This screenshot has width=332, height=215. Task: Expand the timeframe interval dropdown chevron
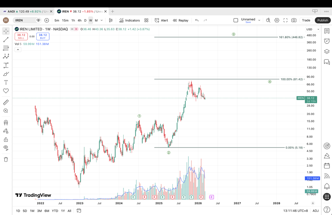[102, 20]
